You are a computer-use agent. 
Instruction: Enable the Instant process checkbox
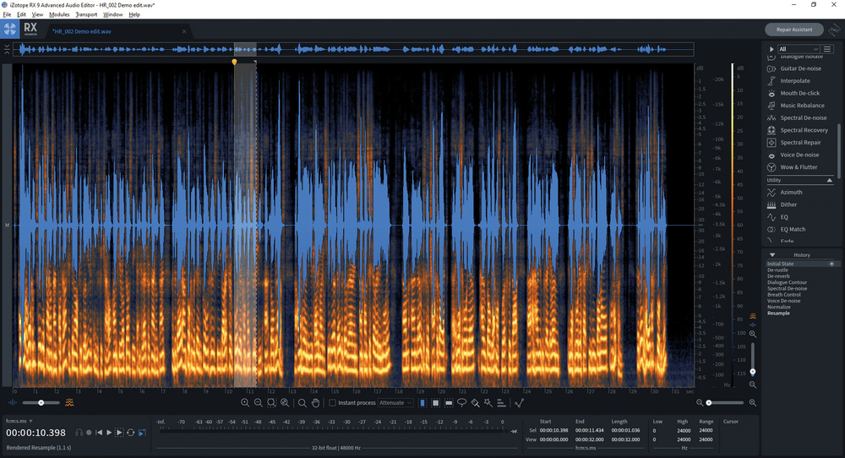(x=332, y=403)
